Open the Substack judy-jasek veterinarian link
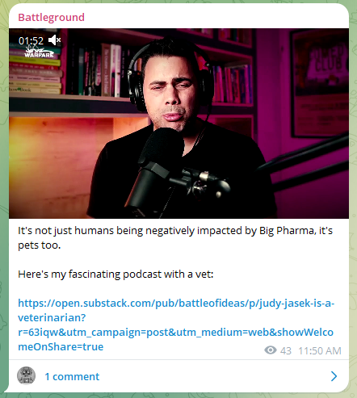Screen dimensions: 357x398 click(x=176, y=325)
